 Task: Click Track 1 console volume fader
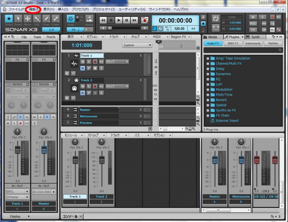coord(75,160)
